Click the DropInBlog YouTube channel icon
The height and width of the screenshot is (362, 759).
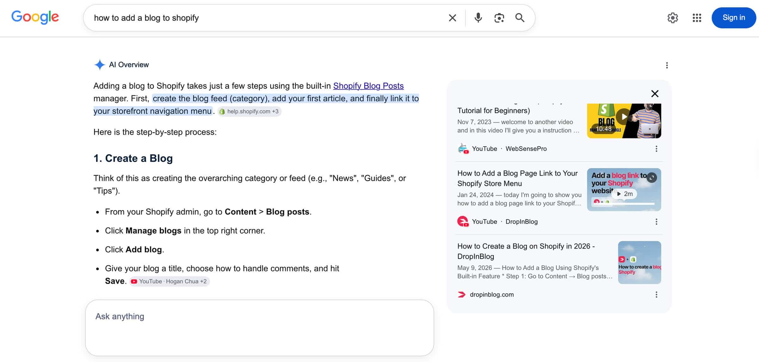point(463,221)
